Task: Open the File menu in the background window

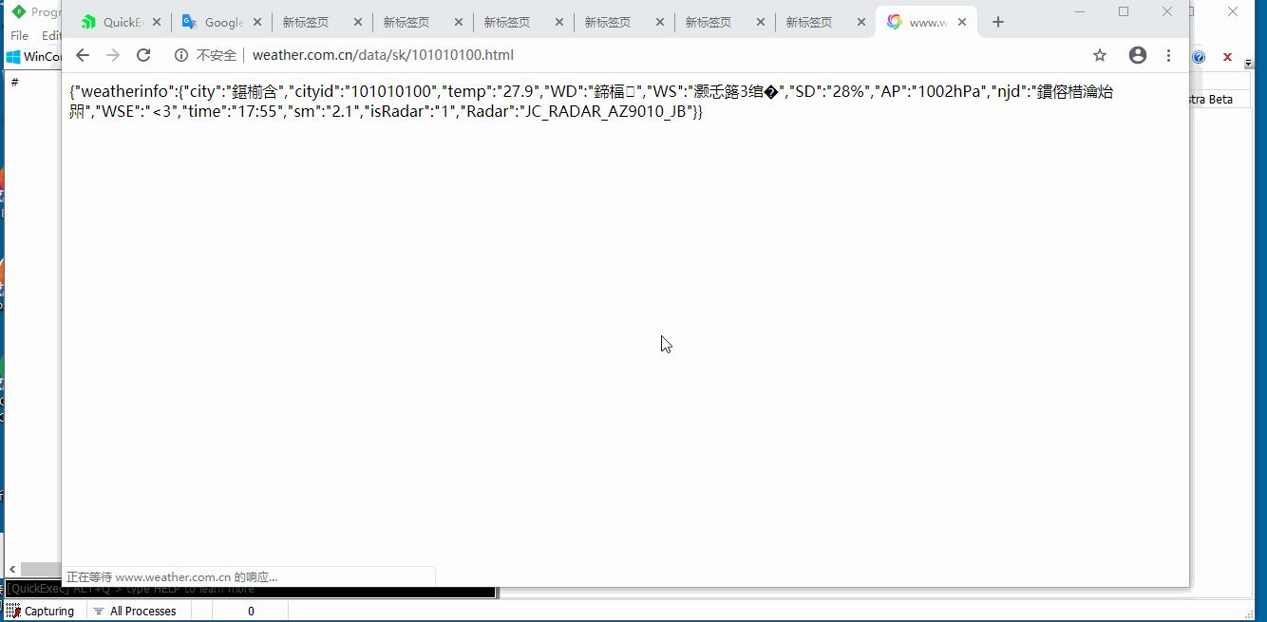Action: 18,35
